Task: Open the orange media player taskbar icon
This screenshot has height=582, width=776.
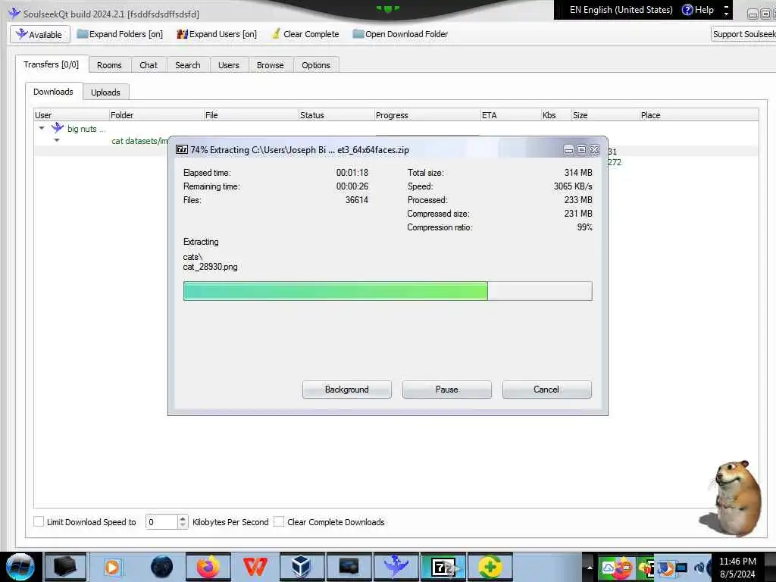Action: coord(112,567)
